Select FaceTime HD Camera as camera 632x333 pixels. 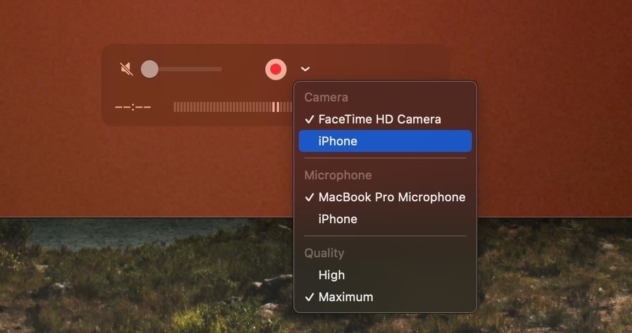point(379,120)
